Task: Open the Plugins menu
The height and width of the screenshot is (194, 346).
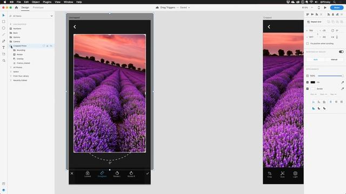Action: click(x=47, y=2)
